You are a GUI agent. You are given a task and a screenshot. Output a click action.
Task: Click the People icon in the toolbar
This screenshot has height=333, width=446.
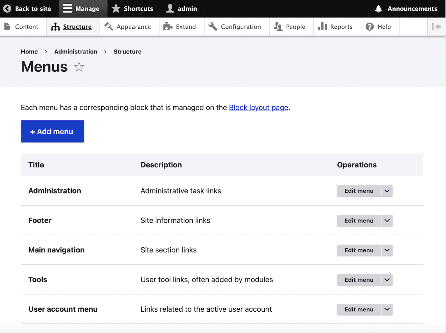278,27
